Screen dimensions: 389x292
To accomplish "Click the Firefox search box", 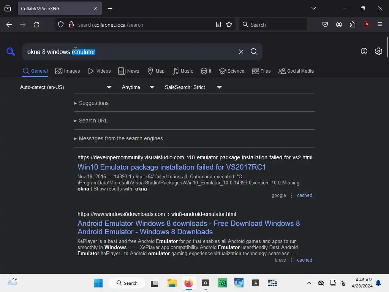I will tap(273, 25).
